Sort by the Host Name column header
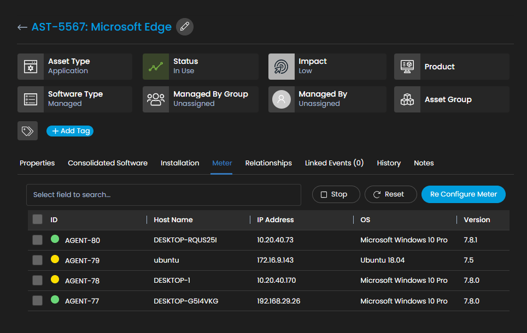Image resolution: width=527 pixels, height=333 pixels. pyautogui.click(x=173, y=220)
